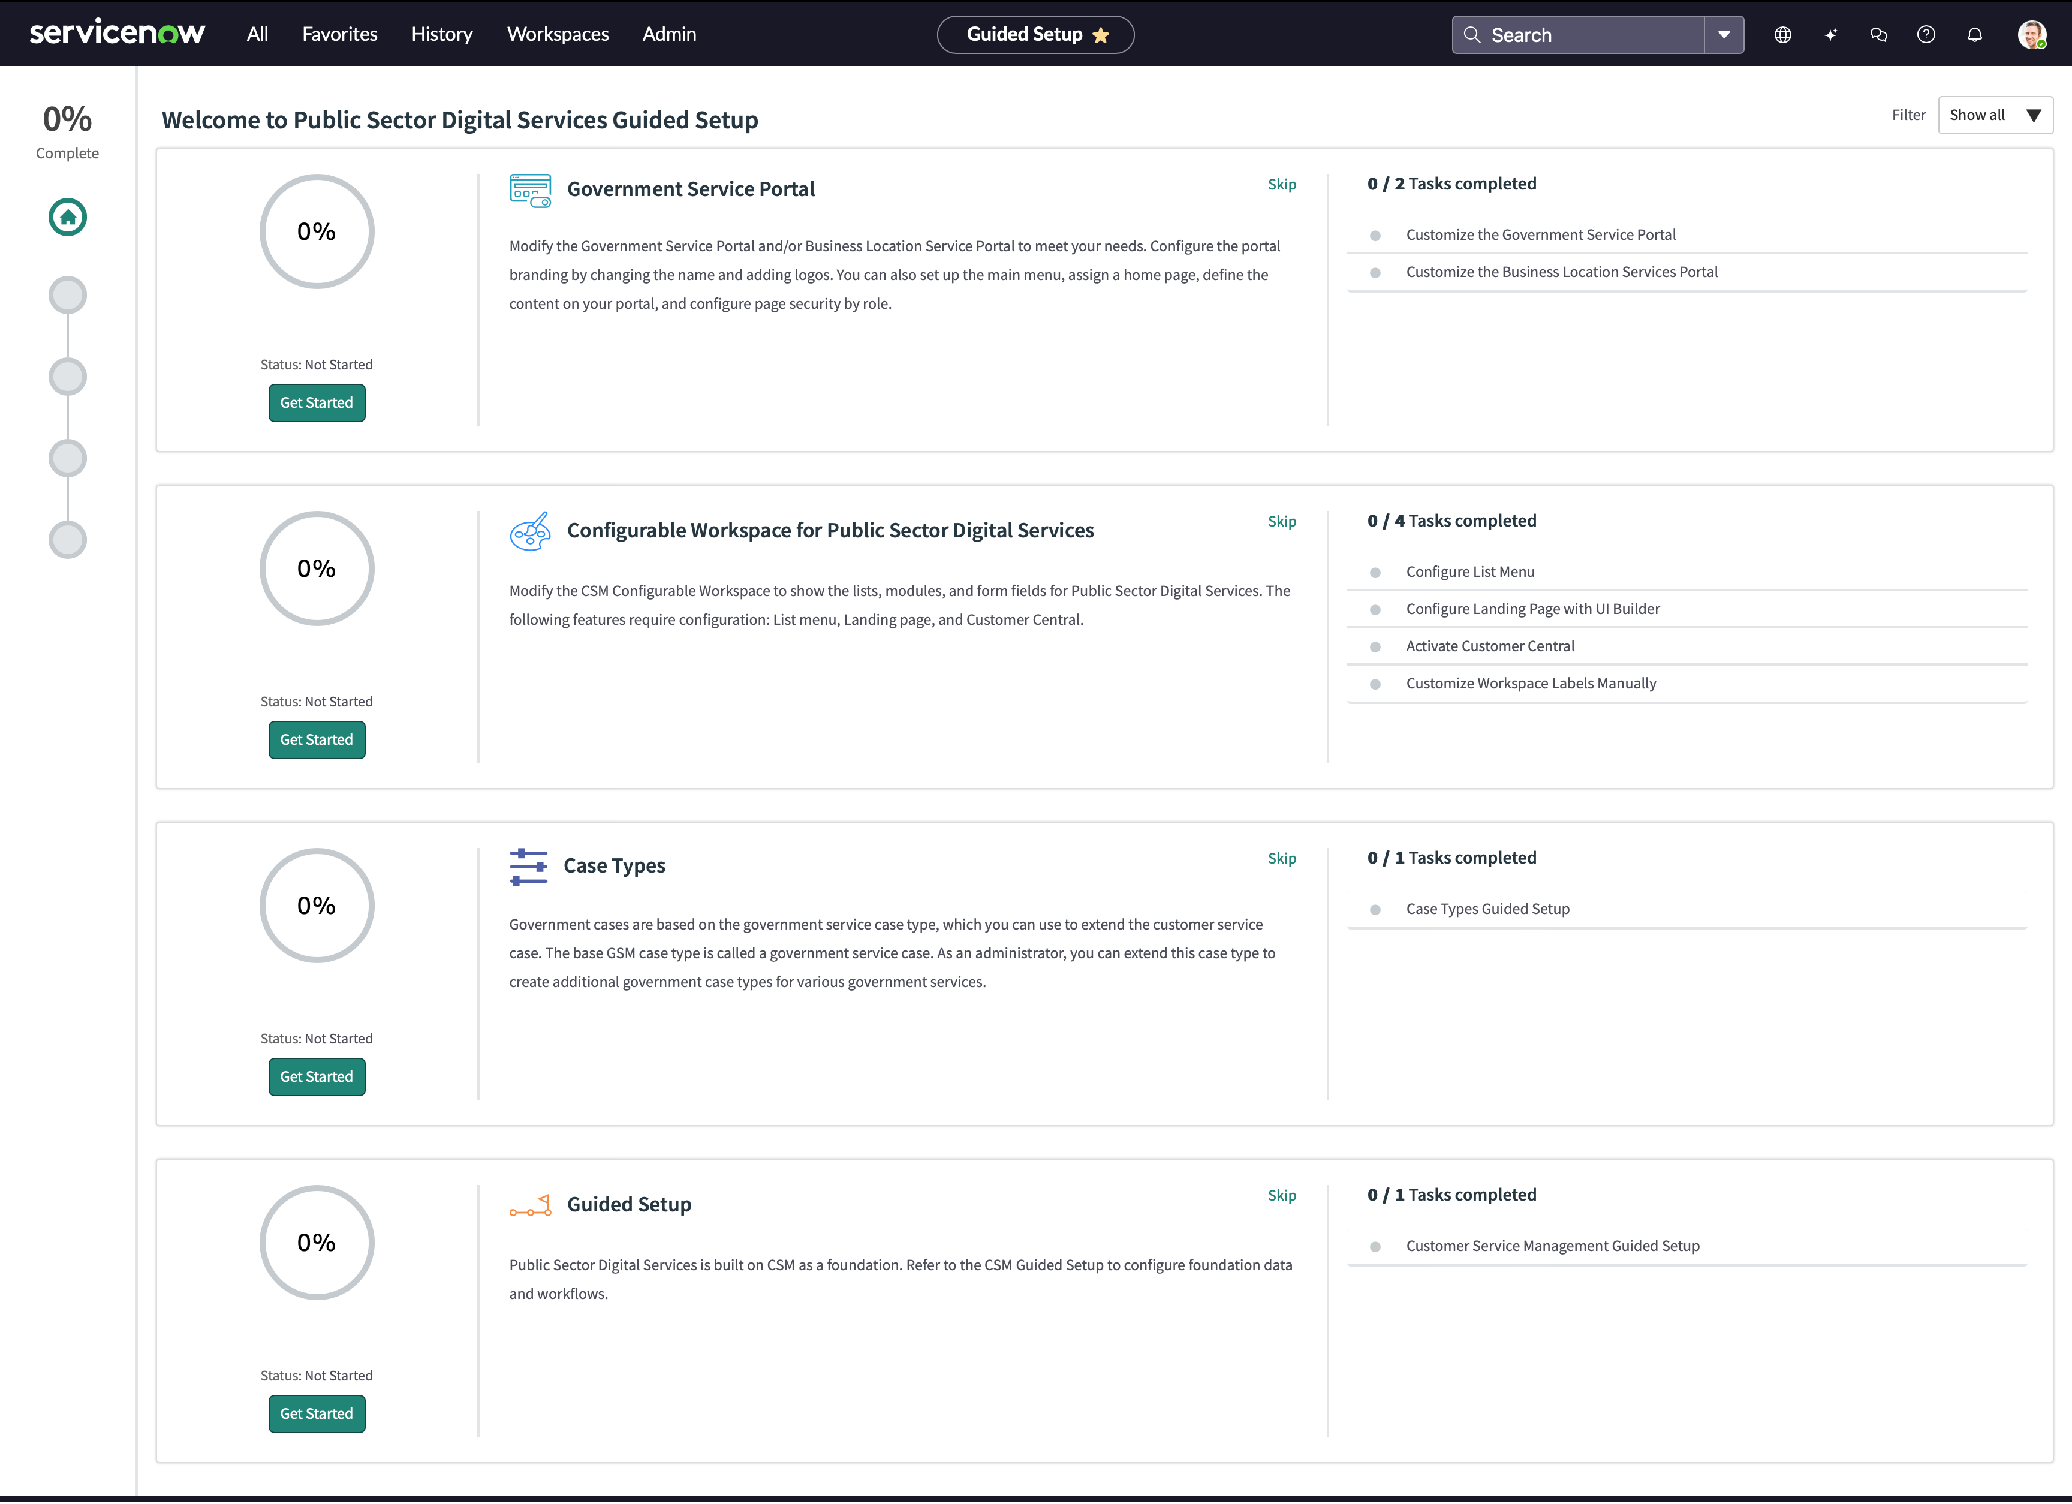Open the globe scope picker icon
Screen dimensions: 2072x1504
tap(1783, 35)
